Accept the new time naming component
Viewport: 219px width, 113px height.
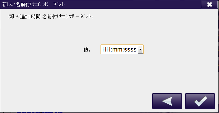tap(200, 101)
